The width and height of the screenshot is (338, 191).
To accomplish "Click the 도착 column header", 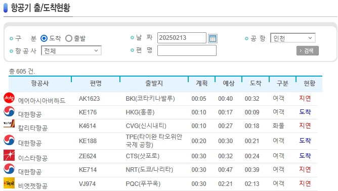I will [256, 83].
